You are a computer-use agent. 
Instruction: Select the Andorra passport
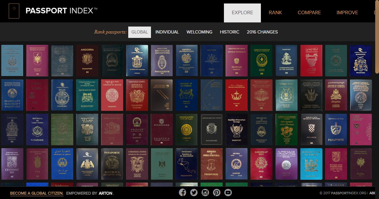pyautogui.click(x=87, y=61)
